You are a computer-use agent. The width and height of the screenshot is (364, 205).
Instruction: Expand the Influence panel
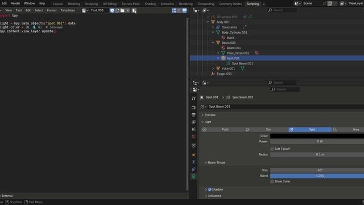[206, 196]
